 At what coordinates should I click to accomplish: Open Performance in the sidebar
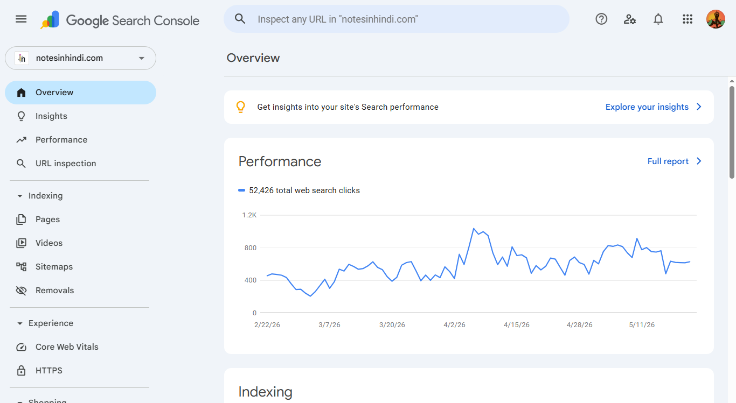pyautogui.click(x=80, y=140)
